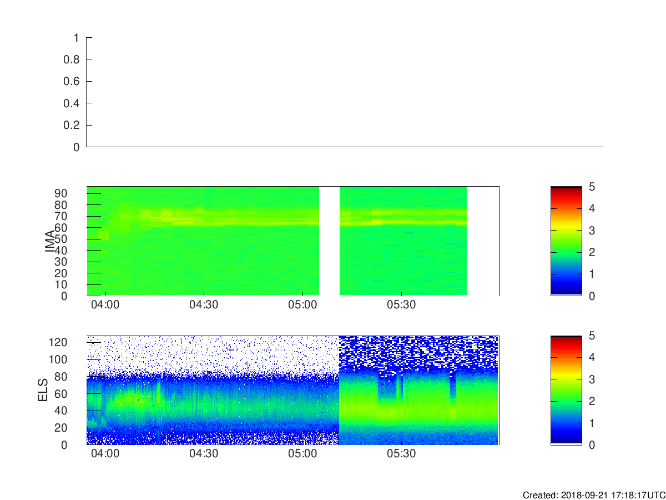Click the white data gap in the IMA panel

[x=329, y=241]
